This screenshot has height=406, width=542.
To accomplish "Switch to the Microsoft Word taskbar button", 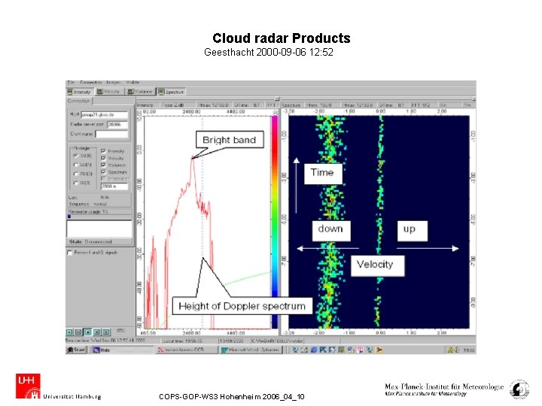I will (x=250, y=350).
